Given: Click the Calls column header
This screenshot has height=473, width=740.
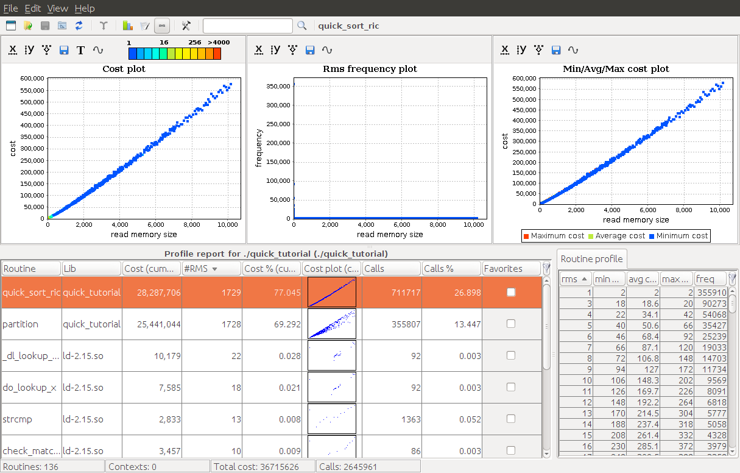Looking at the screenshot, I should 392,268.
